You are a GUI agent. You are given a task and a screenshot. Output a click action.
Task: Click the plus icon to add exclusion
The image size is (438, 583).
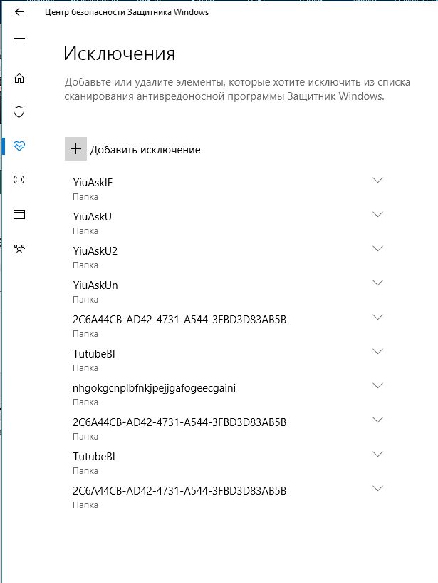[75, 149]
